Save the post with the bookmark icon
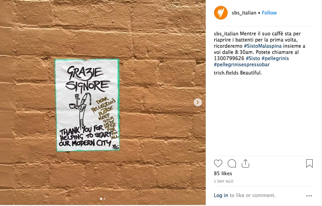Image resolution: width=322 pixels, height=206 pixels. coord(309,163)
